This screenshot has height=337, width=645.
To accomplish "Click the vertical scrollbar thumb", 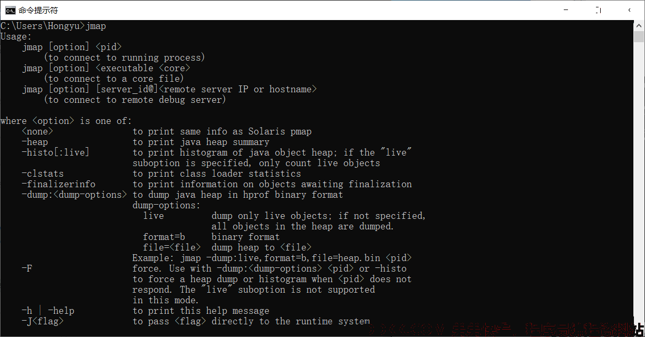I will click(x=639, y=36).
